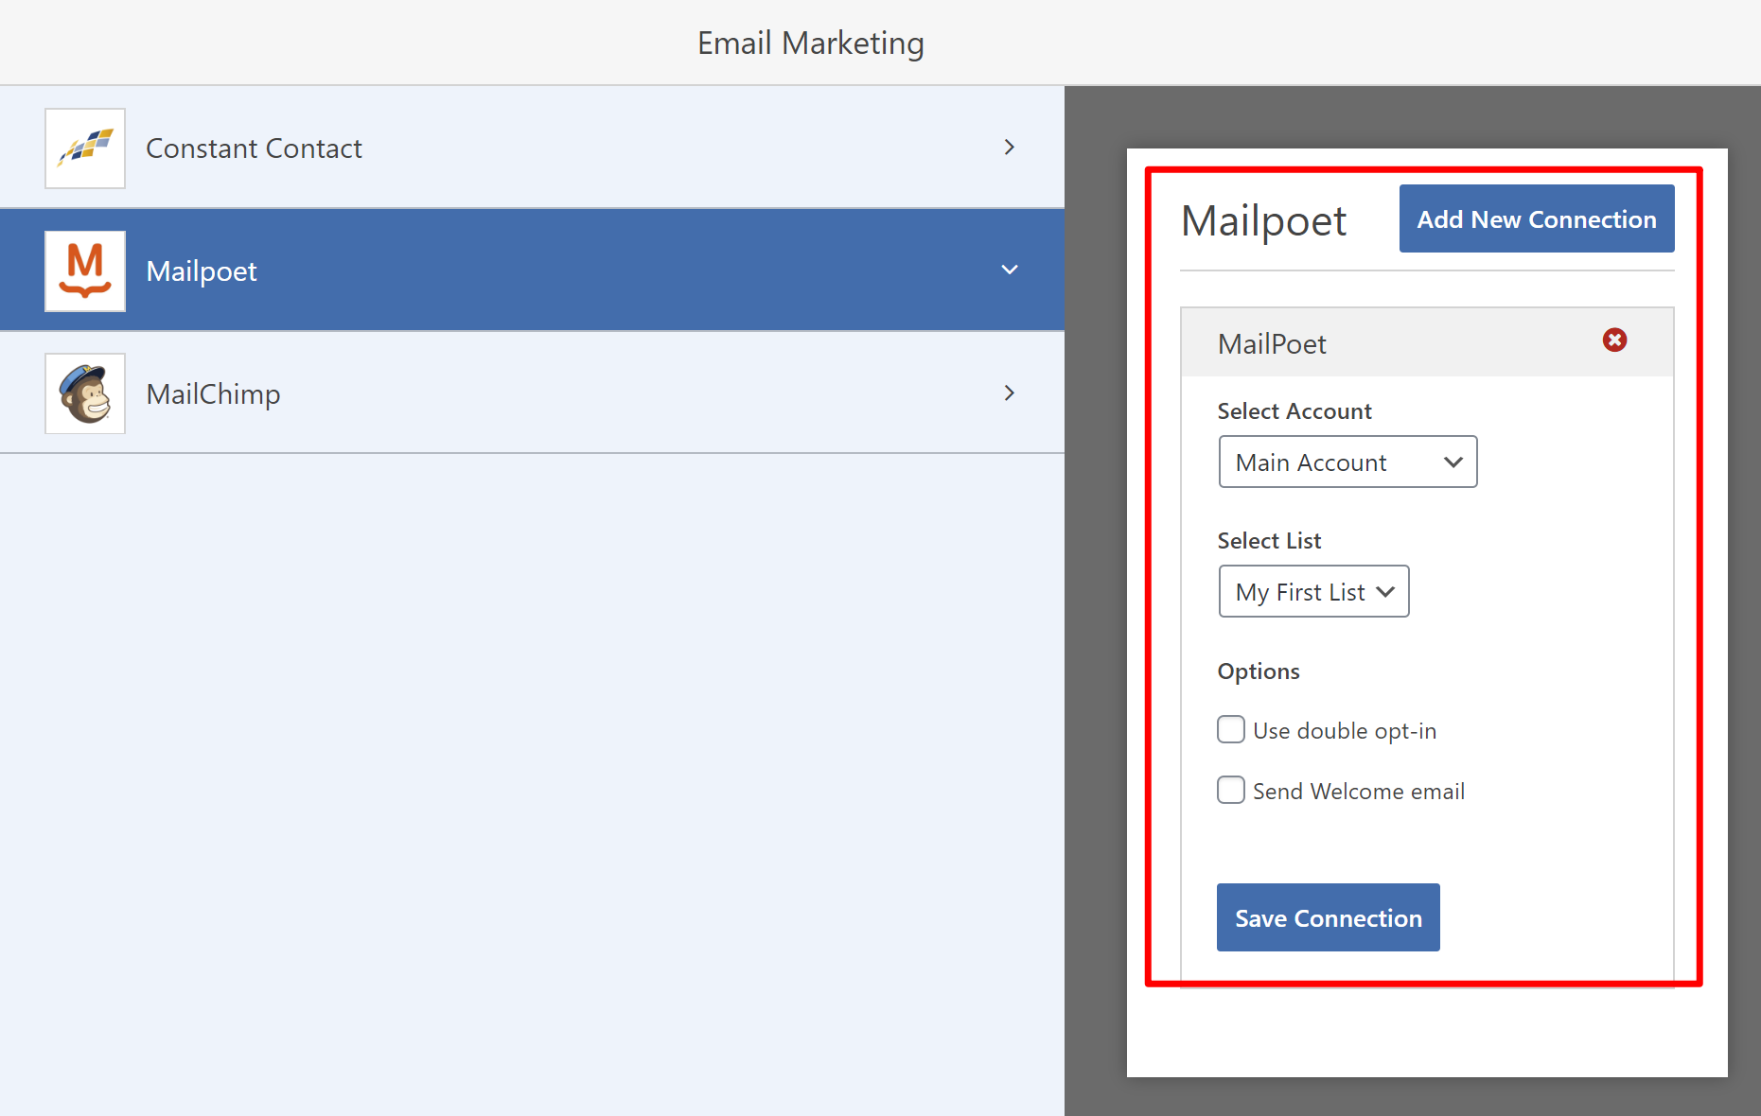The width and height of the screenshot is (1761, 1116).
Task: Click the MailChimp monkey icon
Action: coord(84,393)
